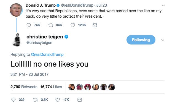The height and width of the screenshot is (110, 175).
Task: View the 16,774 Likes list
Action: point(51,87)
